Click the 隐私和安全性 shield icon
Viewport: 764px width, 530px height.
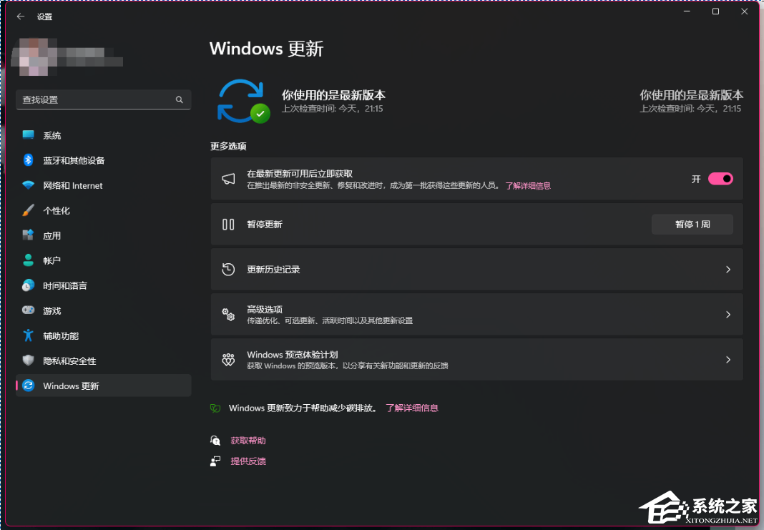[x=28, y=360]
